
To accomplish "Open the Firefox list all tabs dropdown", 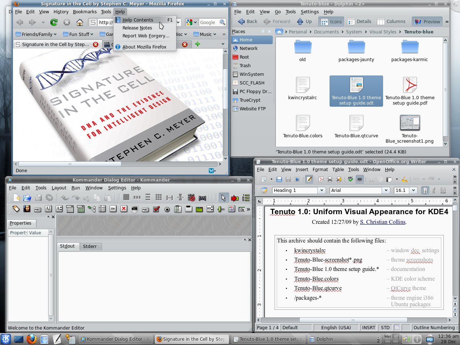I will (223, 44).
